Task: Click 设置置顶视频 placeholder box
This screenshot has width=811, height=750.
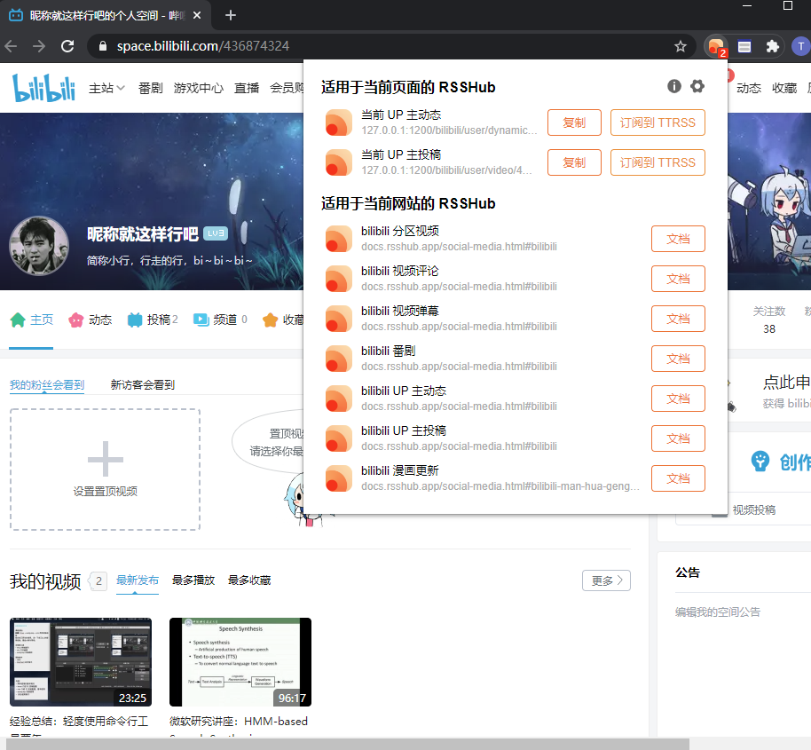Action: [105, 470]
